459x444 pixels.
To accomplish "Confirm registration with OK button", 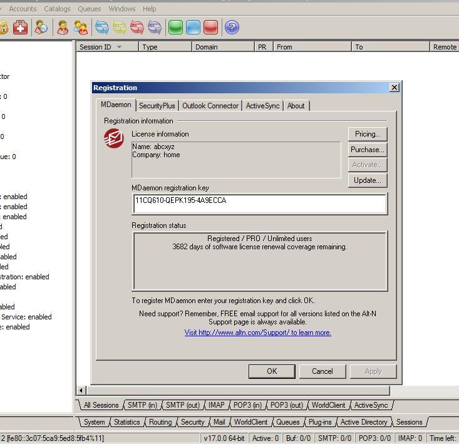I will coord(272,371).
